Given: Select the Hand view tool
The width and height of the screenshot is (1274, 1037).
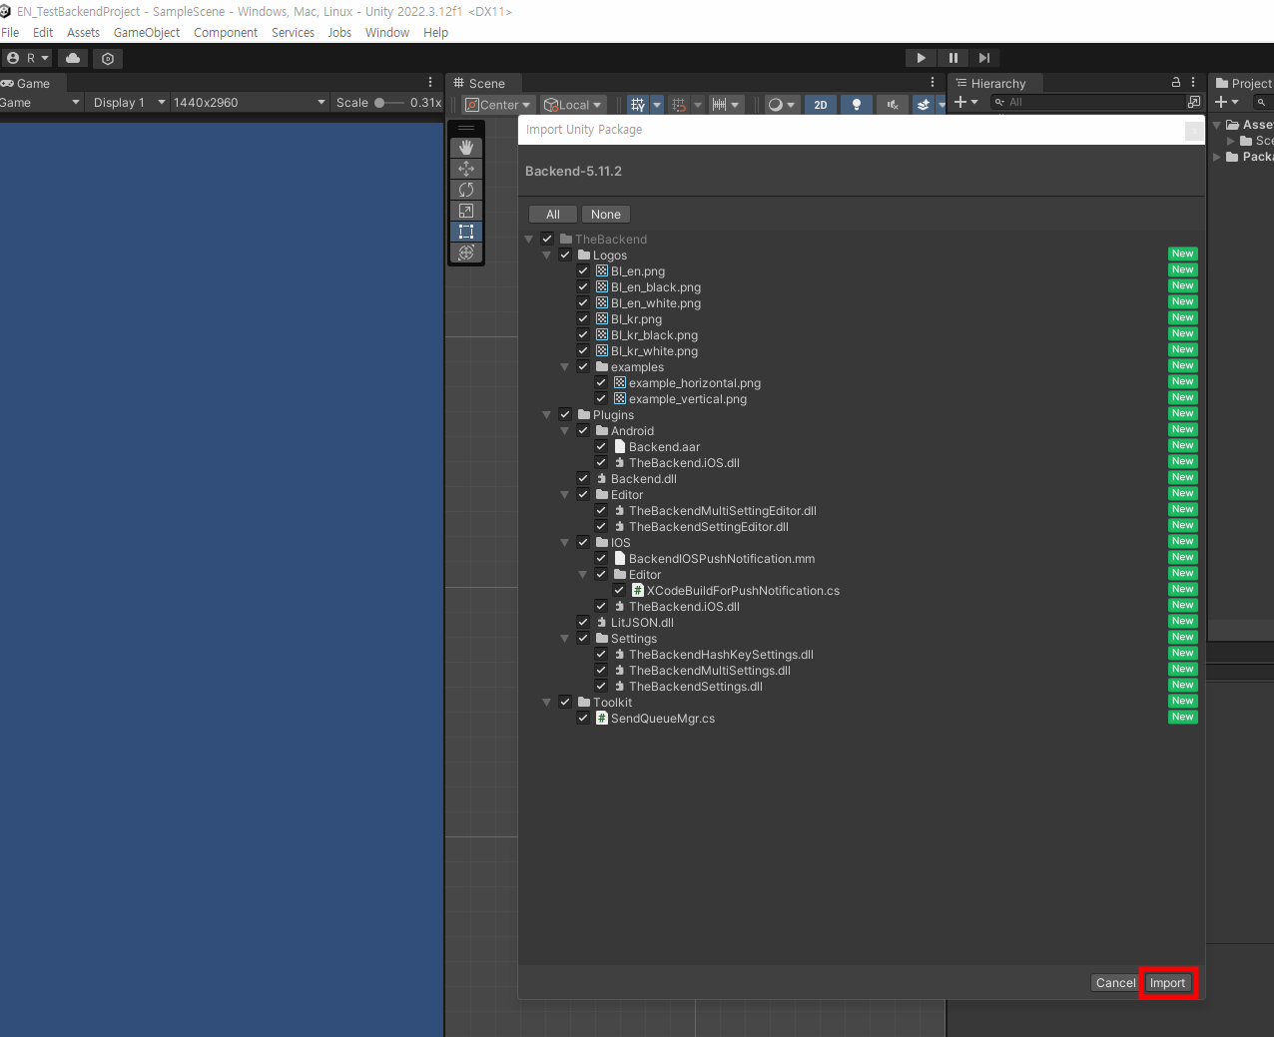Looking at the screenshot, I should click(x=466, y=148).
